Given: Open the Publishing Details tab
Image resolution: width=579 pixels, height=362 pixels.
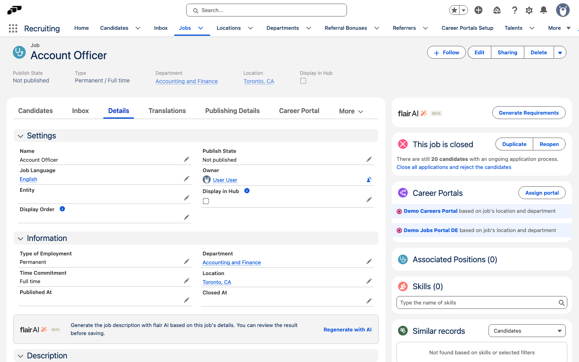Looking at the screenshot, I should tap(232, 111).
